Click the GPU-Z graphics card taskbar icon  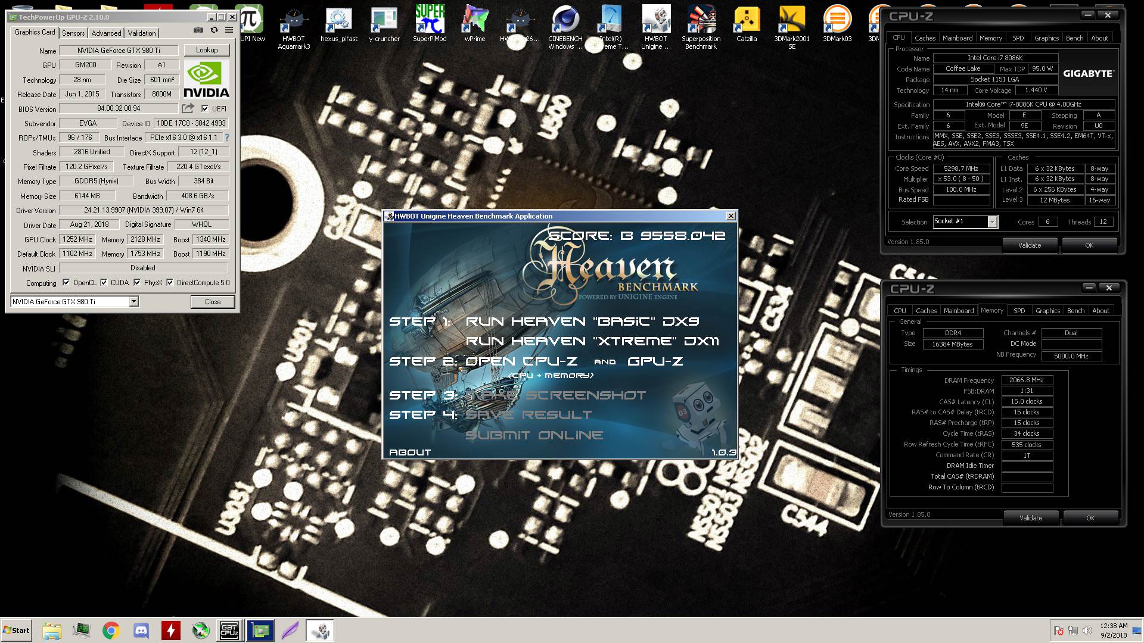pyautogui.click(x=260, y=630)
